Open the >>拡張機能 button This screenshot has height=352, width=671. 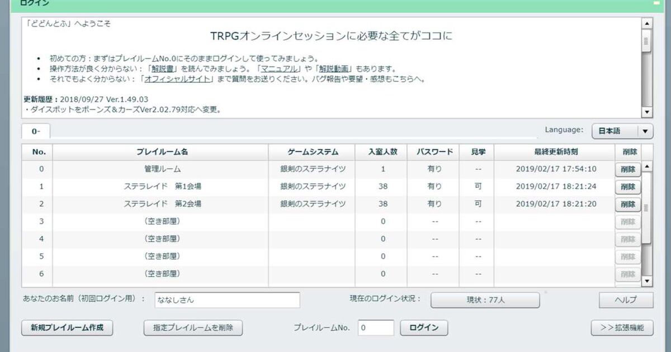coord(622,328)
